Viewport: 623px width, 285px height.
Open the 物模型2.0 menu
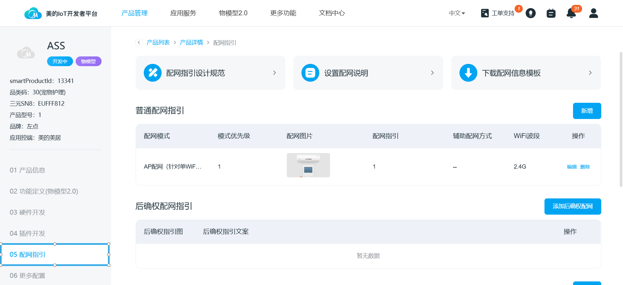click(x=233, y=13)
